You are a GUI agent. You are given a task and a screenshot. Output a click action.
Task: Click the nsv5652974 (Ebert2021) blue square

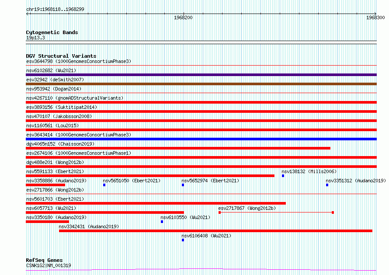coord(183,185)
